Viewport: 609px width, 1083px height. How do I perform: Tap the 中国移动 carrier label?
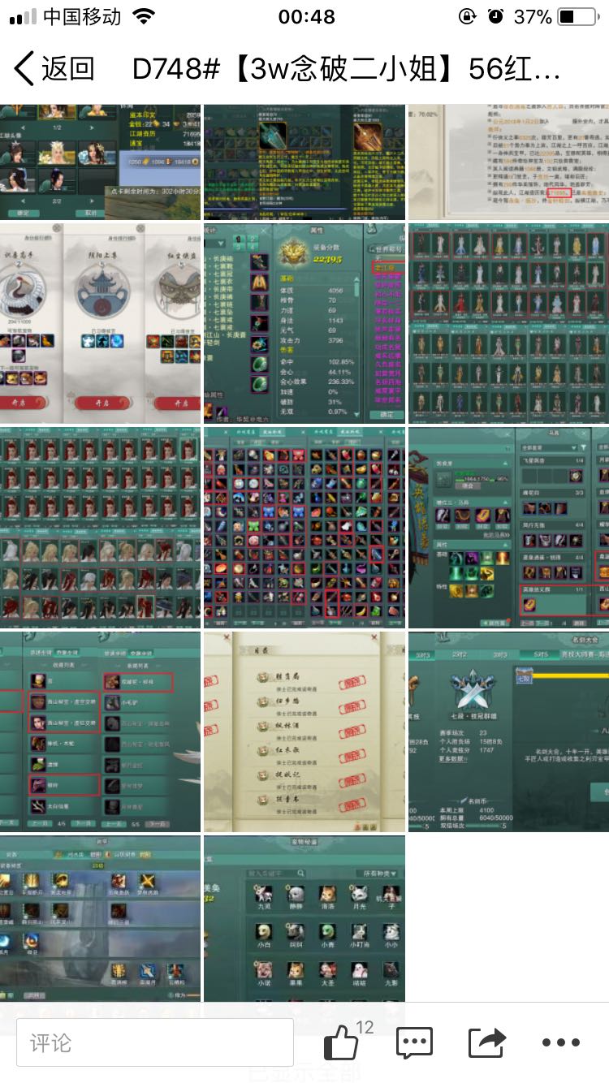coord(82,16)
